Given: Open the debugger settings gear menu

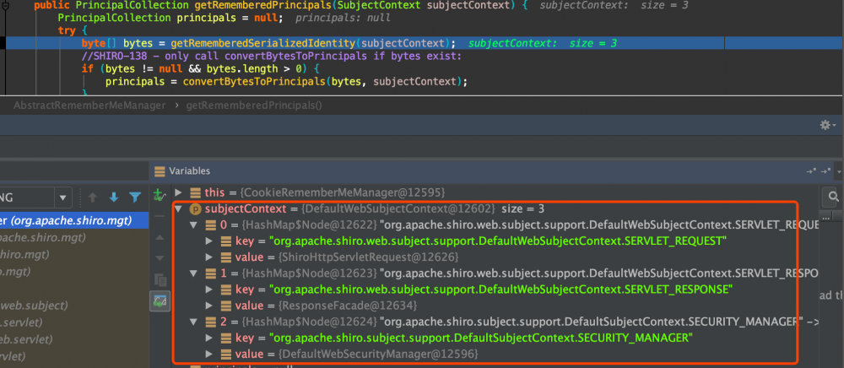Looking at the screenshot, I should coord(827,125).
